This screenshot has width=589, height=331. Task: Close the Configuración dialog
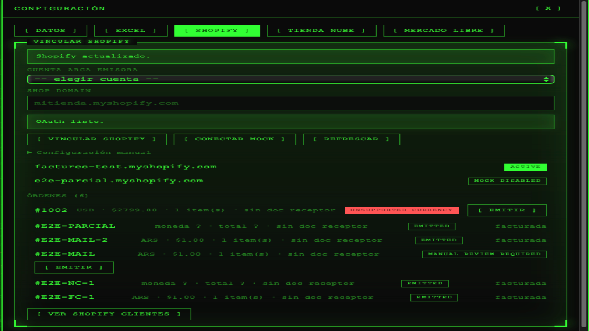(x=548, y=8)
